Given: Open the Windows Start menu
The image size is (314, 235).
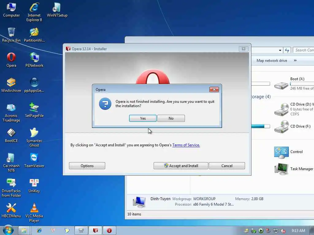Looking at the screenshot, I should pyautogui.click(x=8, y=230).
